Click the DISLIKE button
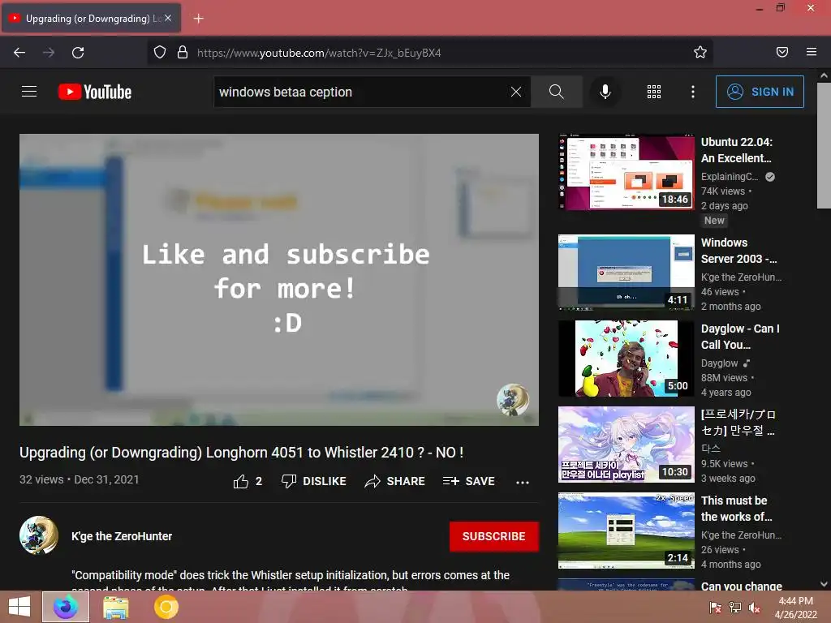Image resolution: width=831 pixels, height=623 pixels. click(x=314, y=481)
